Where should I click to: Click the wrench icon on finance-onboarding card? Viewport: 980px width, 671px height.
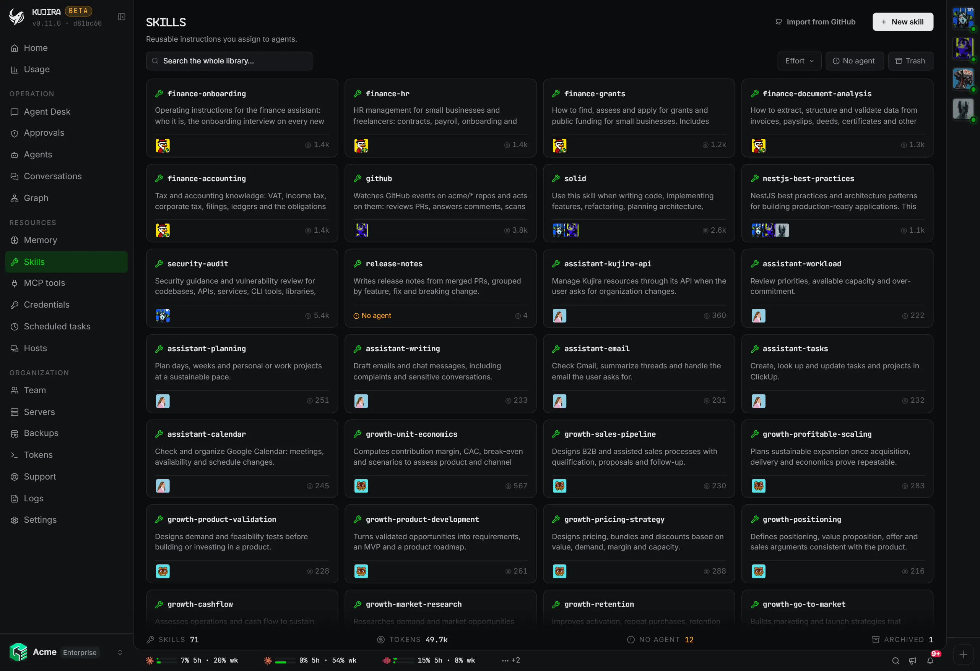(159, 94)
